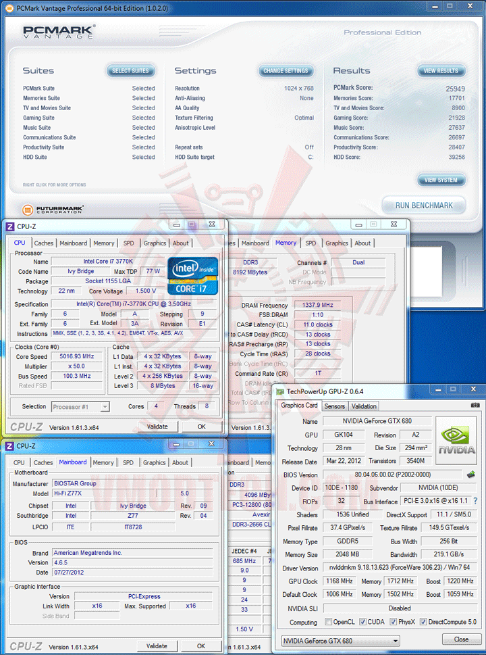Click the VIEW SYSTEM button
This screenshot has width=486, height=655.
[x=441, y=180]
